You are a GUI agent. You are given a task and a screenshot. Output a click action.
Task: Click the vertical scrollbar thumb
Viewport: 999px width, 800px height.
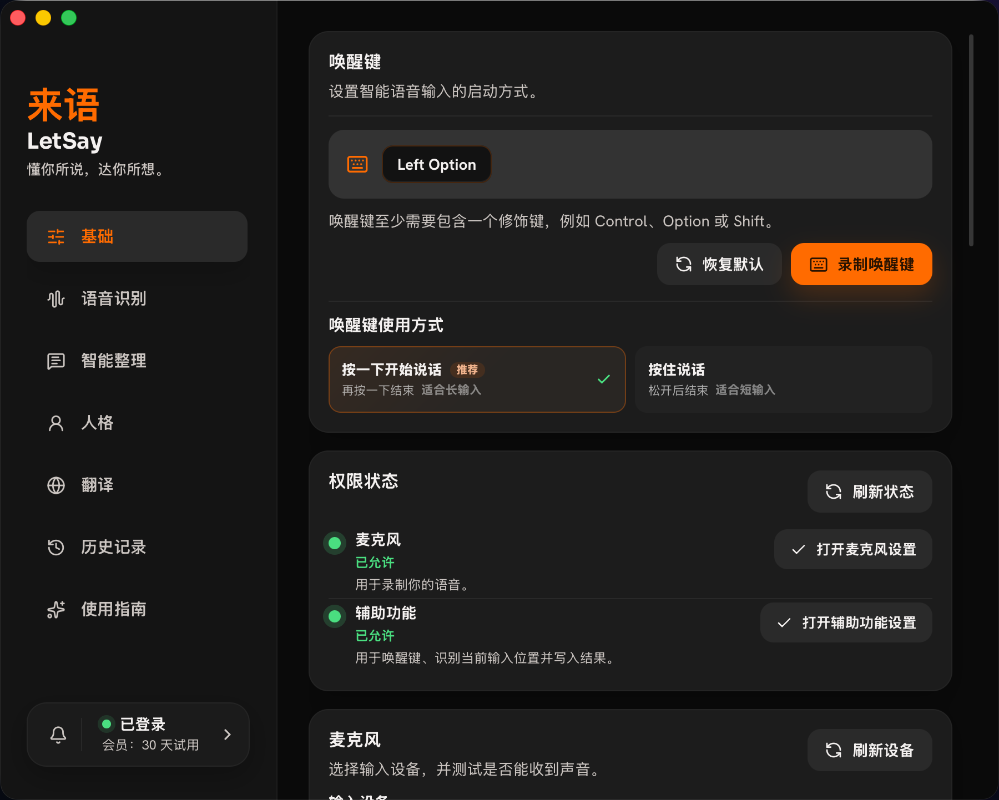click(x=971, y=140)
